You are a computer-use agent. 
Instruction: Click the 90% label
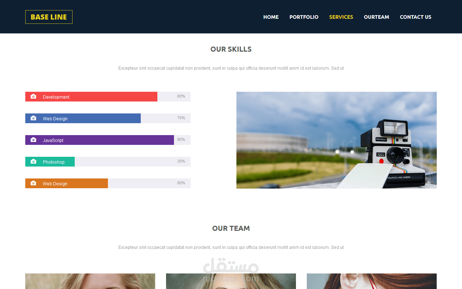181,139
